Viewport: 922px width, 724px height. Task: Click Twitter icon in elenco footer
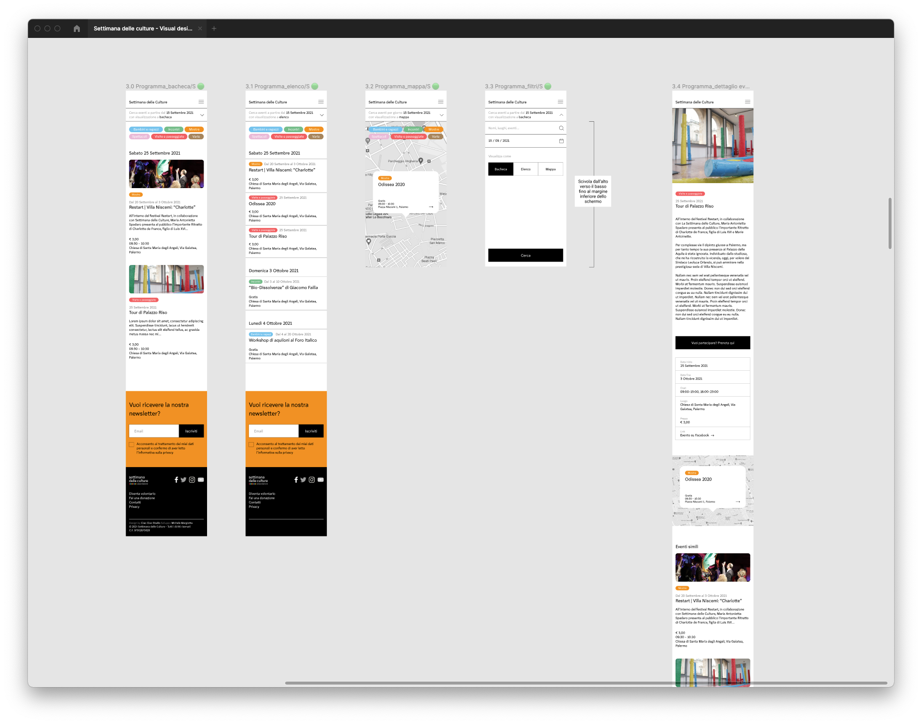[303, 480]
